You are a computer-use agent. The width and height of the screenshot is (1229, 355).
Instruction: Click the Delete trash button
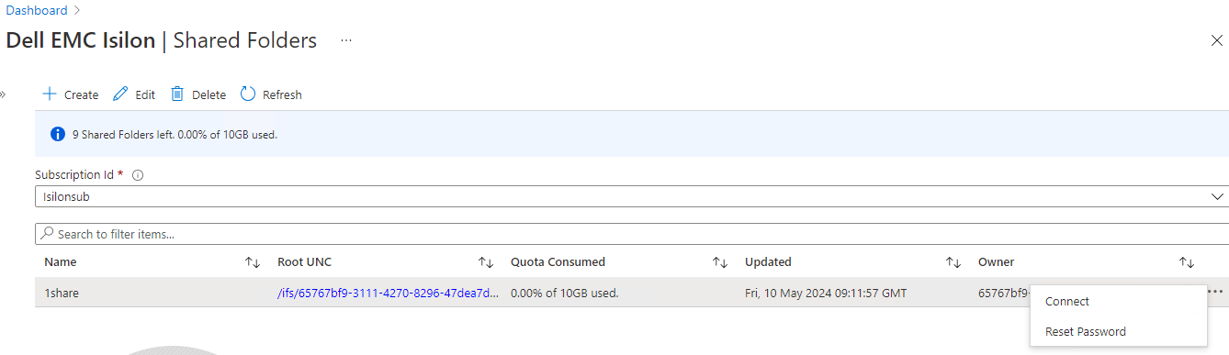click(198, 94)
